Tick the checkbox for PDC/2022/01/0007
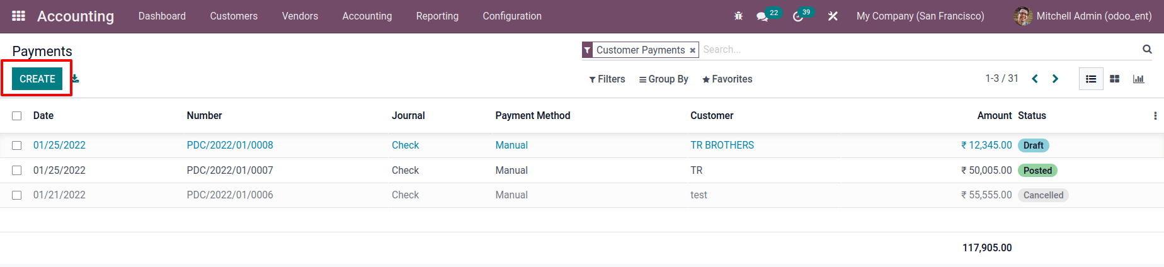 point(17,171)
